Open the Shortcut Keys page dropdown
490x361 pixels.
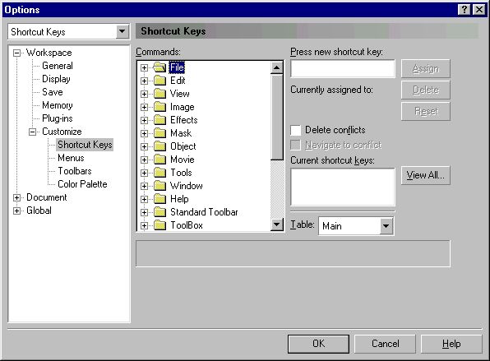point(122,31)
